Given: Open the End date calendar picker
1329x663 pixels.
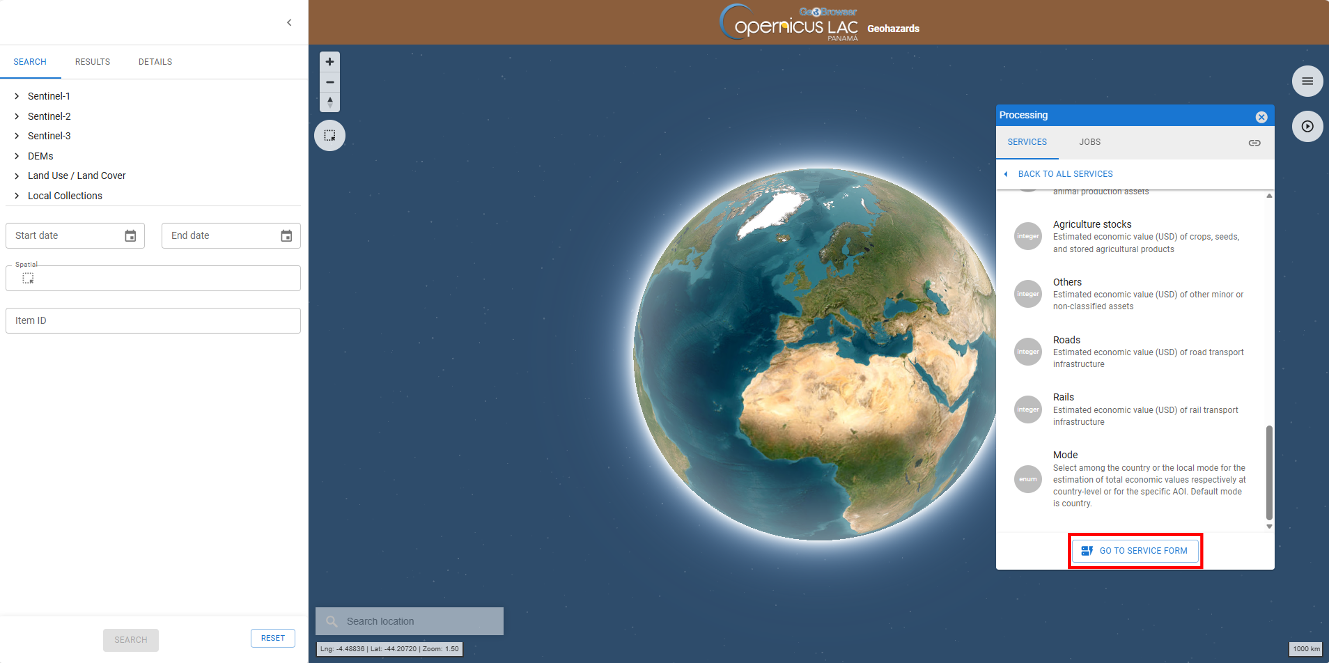Looking at the screenshot, I should coord(286,236).
